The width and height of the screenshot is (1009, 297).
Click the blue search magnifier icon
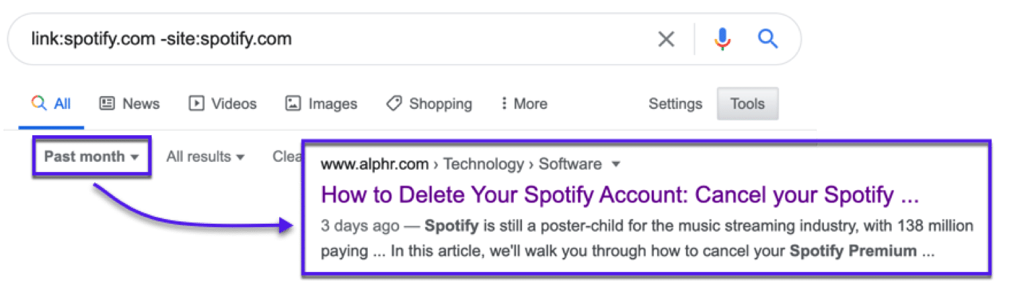click(768, 39)
